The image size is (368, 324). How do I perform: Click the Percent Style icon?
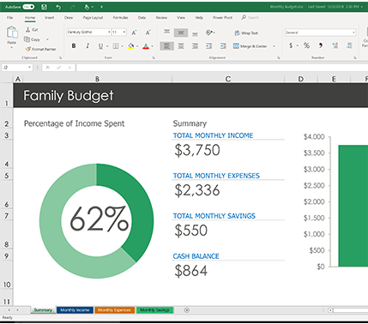(306, 45)
